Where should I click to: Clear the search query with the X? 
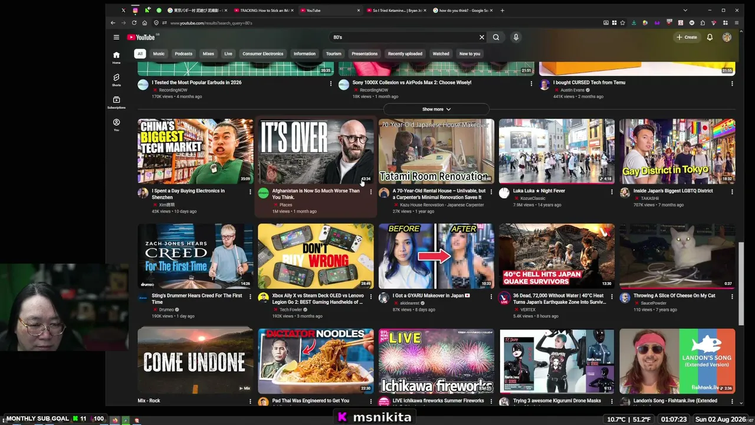(481, 37)
